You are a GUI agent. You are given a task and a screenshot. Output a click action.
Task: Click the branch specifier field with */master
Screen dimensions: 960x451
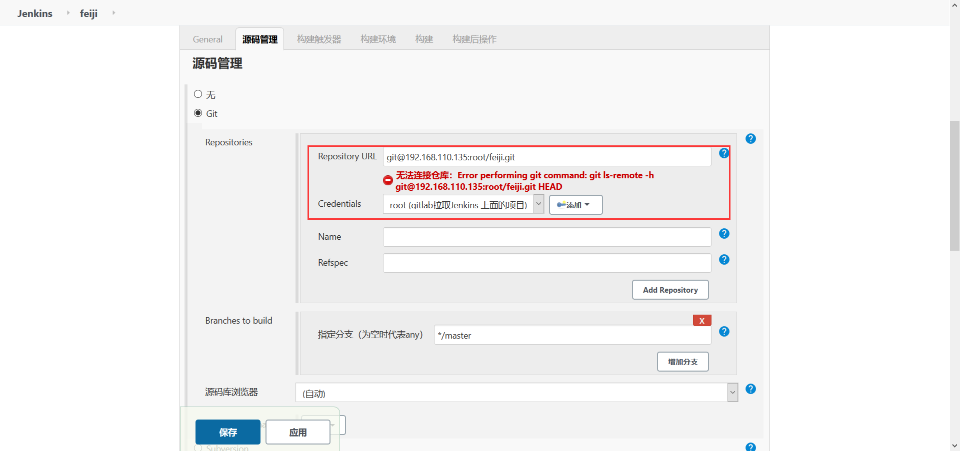pos(572,335)
